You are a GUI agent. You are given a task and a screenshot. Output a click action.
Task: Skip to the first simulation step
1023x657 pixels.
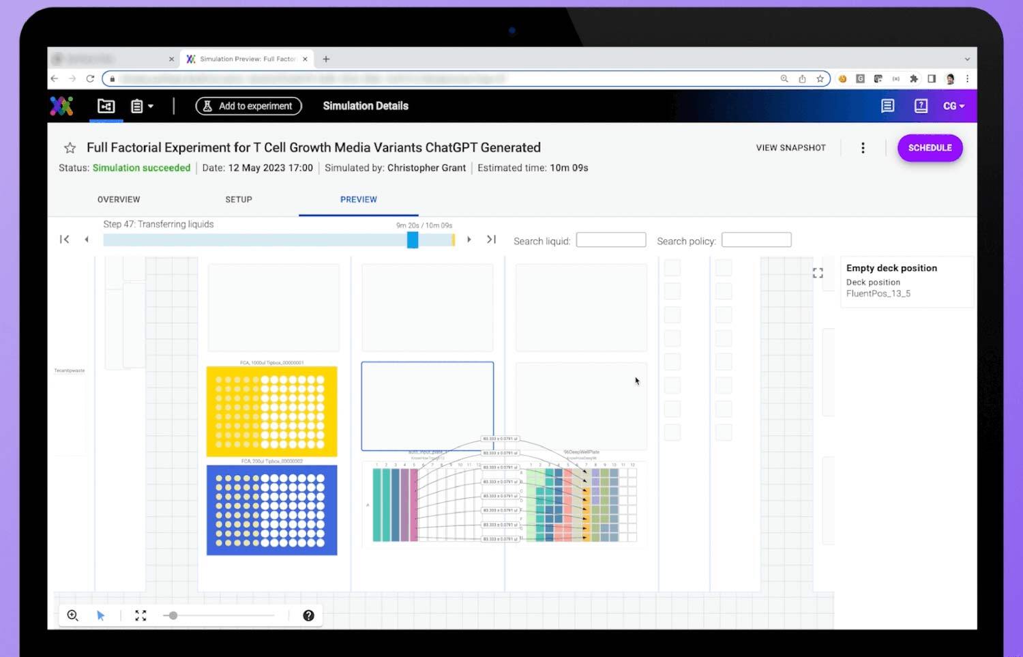tap(65, 239)
